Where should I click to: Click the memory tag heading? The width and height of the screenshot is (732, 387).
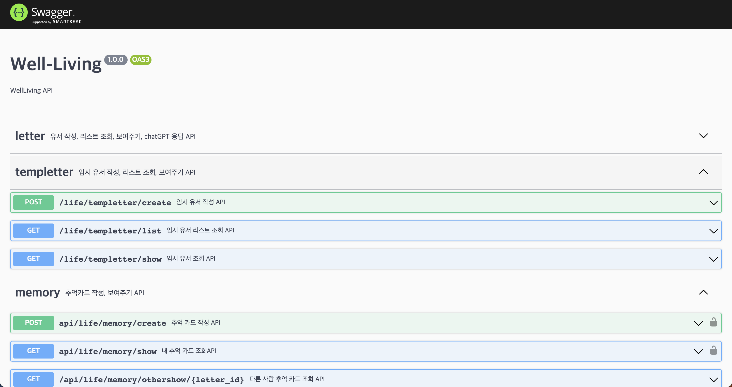38,293
